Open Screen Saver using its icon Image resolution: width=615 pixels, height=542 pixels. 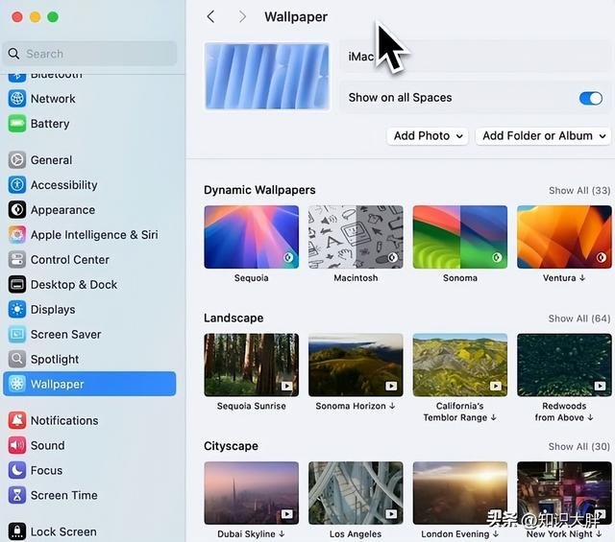tap(16, 335)
